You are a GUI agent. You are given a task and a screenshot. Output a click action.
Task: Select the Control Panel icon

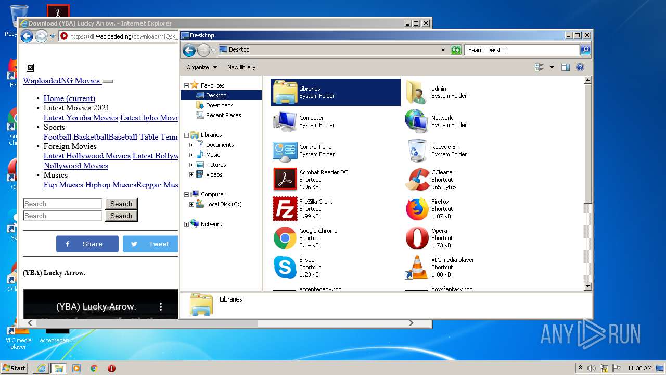[285, 151]
